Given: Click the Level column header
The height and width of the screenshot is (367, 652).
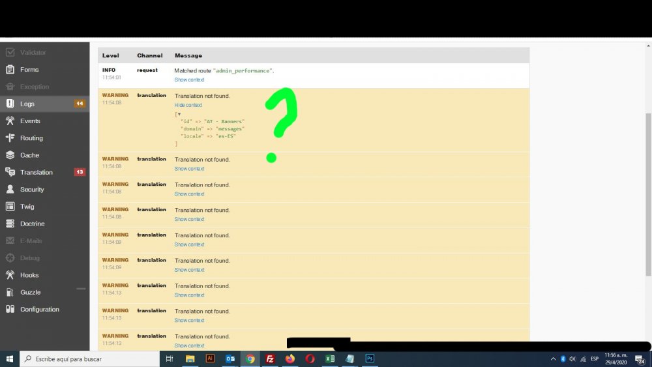Looking at the screenshot, I should [111, 55].
